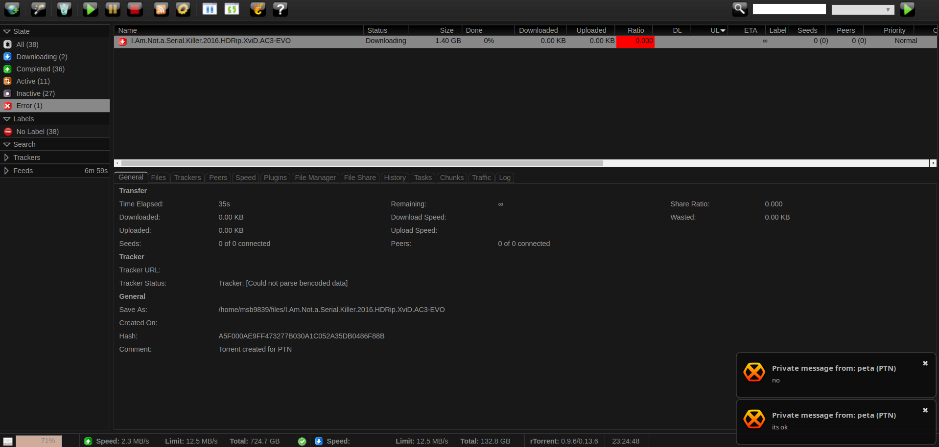Open the Peers tab

[218, 178]
